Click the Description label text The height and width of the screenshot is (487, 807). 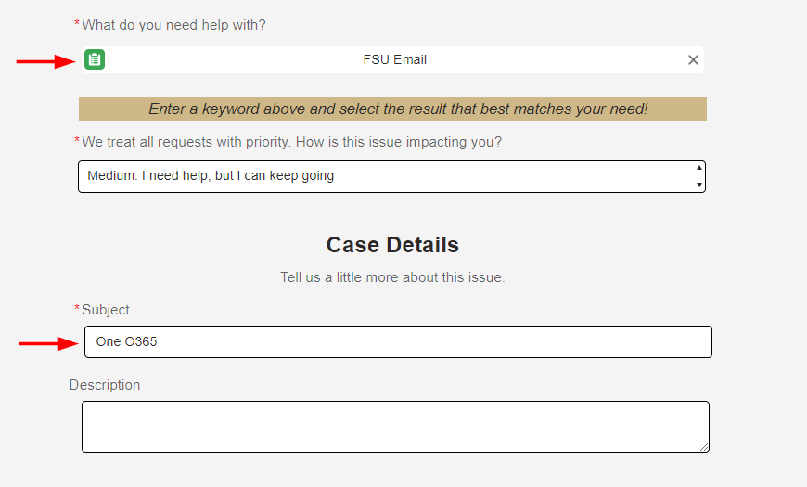point(105,385)
